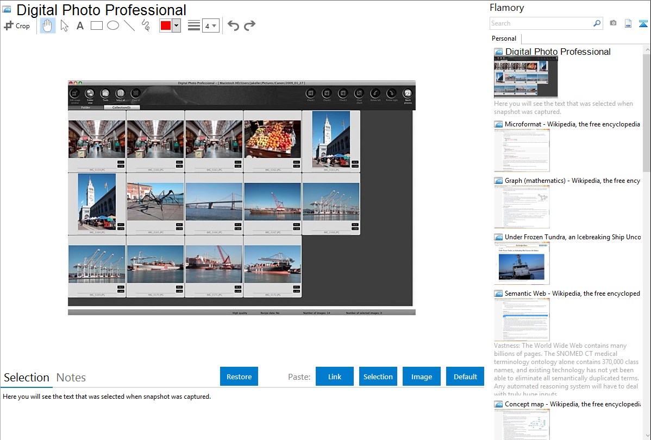Click the icon beside the Graph (mathematics) title
This screenshot has width=651, height=440.
coord(498,181)
